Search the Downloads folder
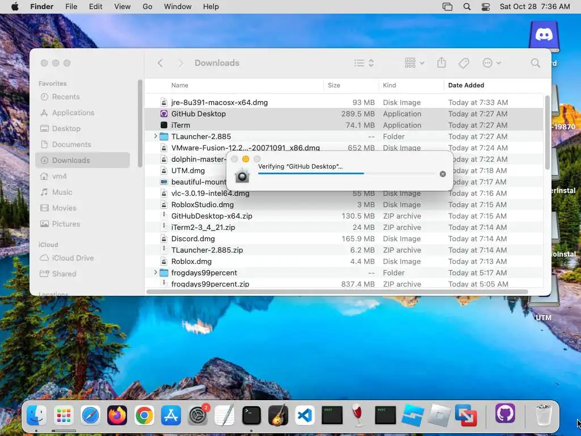This screenshot has height=436, width=581. tap(536, 63)
